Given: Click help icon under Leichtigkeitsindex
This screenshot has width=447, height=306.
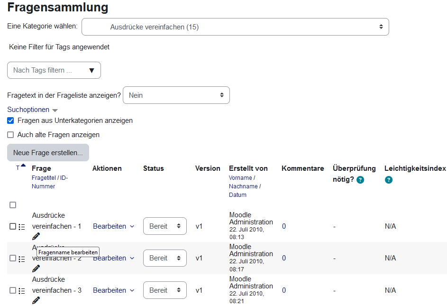Looking at the screenshot, I should [x=389, y=180].
